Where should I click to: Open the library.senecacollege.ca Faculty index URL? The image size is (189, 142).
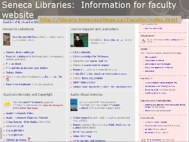tap(109, 19)
